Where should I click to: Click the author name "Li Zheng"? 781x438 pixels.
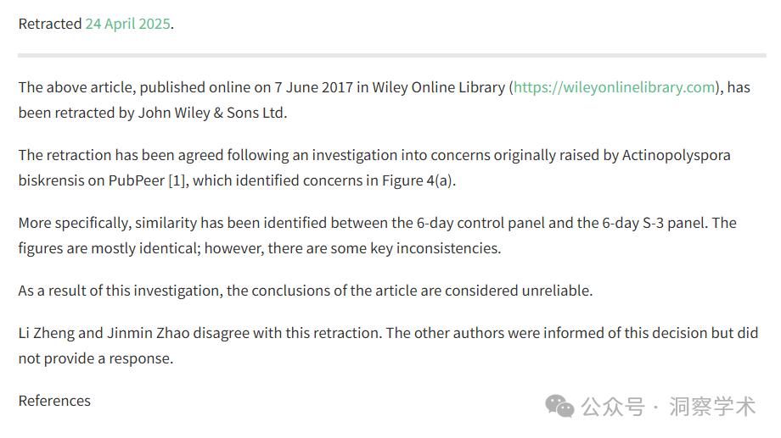[x=47, y=333]
